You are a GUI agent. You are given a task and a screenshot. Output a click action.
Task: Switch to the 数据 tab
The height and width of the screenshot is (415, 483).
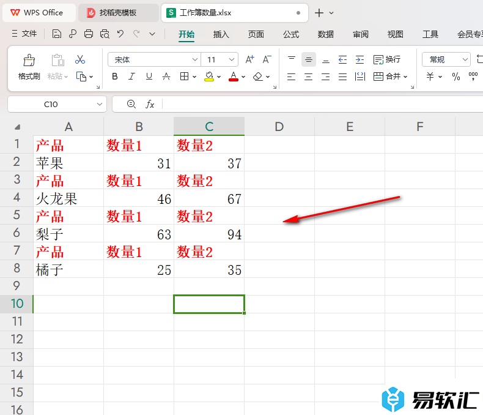click(326, 34)
